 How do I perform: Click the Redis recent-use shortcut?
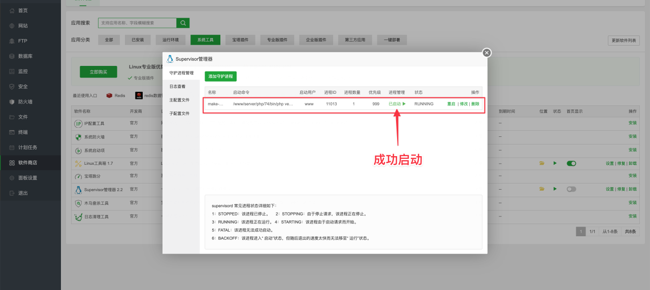(x=116, y=95)
